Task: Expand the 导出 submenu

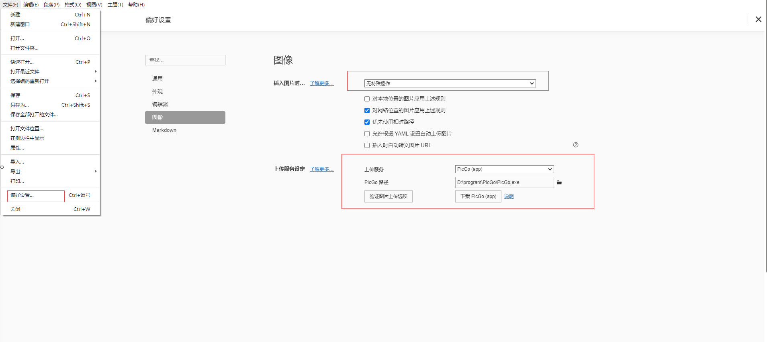Action: (x=51, y=171)
